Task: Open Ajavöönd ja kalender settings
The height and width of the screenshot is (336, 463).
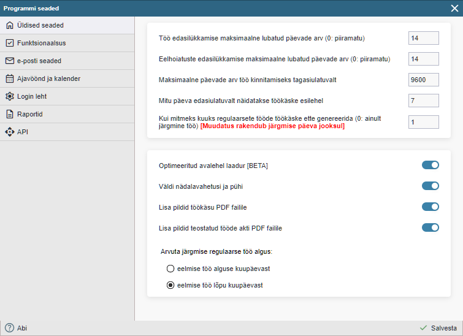Action: pos(67,78)
